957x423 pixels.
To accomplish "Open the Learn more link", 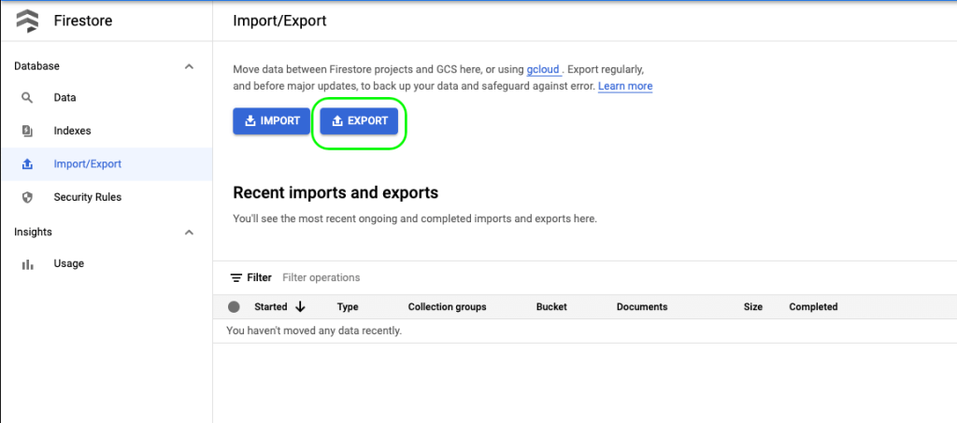I will [625, 86].
